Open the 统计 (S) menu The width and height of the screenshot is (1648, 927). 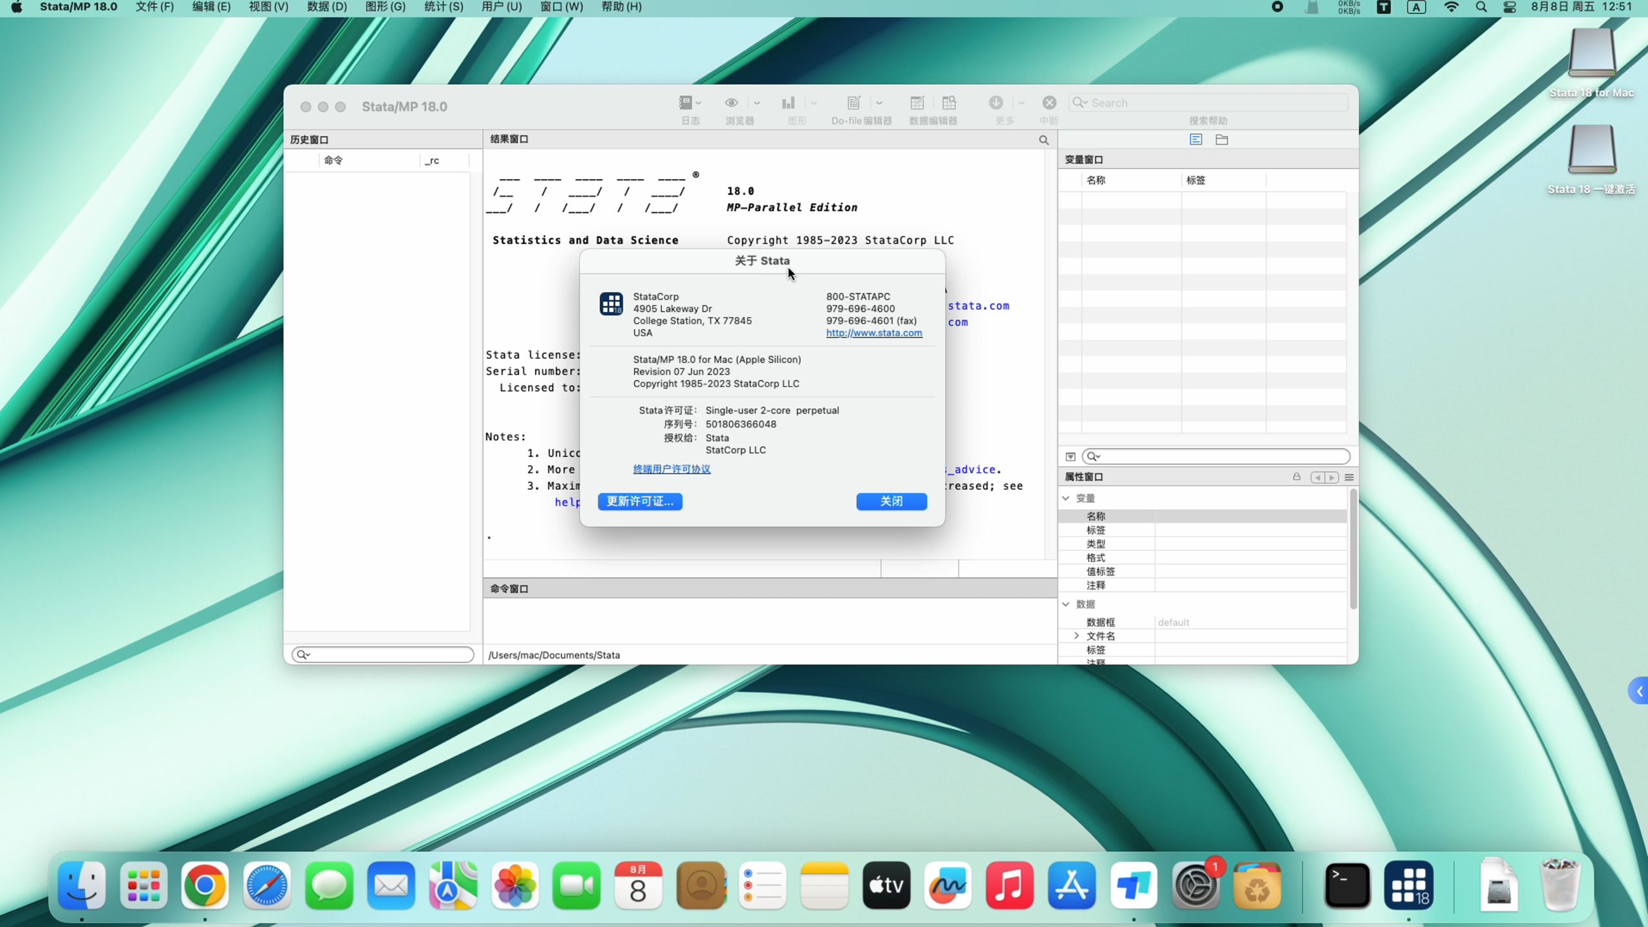coord(444,7)
